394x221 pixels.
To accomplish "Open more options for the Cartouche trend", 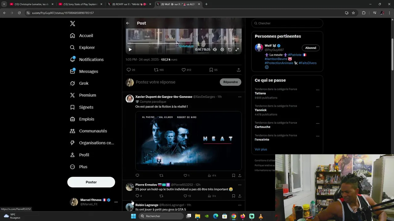I will pyautogui.click(x=318, y=124).
